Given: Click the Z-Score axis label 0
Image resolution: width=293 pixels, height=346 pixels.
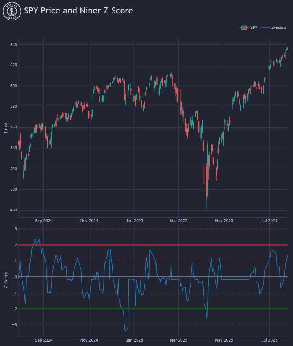Looking at the screenshot, I should point(16,277).
